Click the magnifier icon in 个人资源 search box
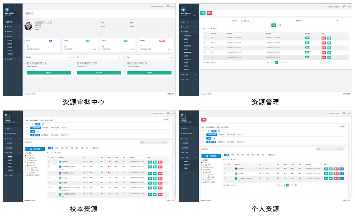The width and height of the screenshot is (355, 218). pos(341,149)
